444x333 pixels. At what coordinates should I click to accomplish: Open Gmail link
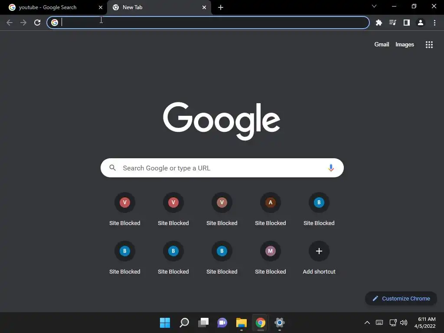[x=382, y=45]
